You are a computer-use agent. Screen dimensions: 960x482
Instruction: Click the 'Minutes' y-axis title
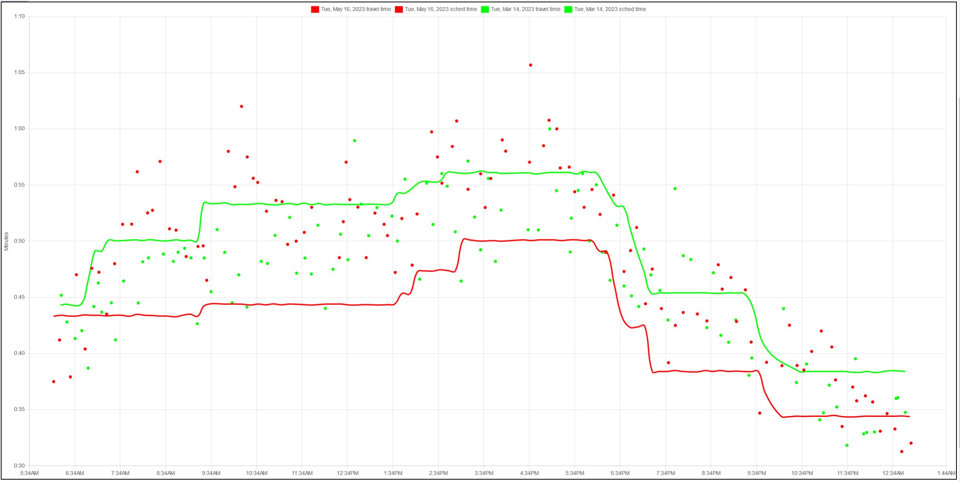(x=6, y=241)
